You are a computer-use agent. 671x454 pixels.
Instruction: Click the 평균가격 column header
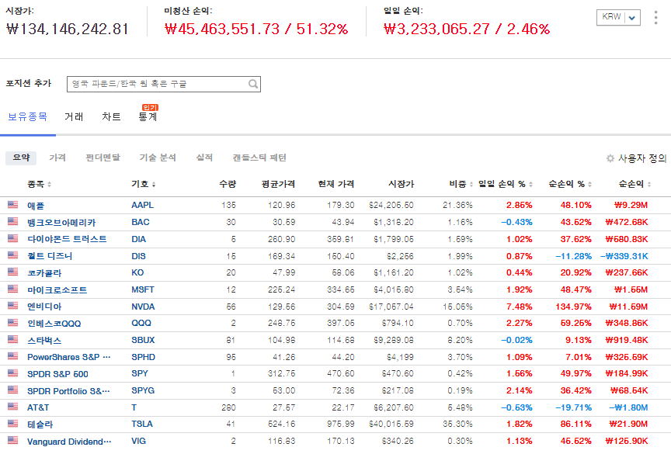click(x=278, y=184)
